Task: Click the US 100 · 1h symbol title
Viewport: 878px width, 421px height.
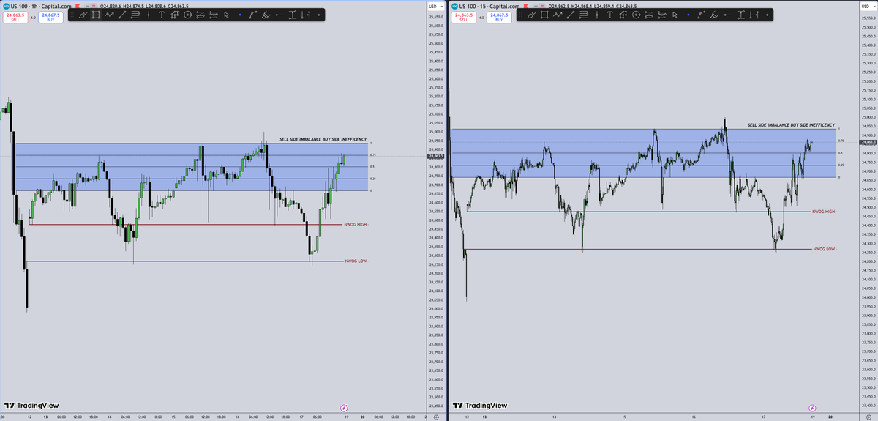Action: click(x=40, y=6)
